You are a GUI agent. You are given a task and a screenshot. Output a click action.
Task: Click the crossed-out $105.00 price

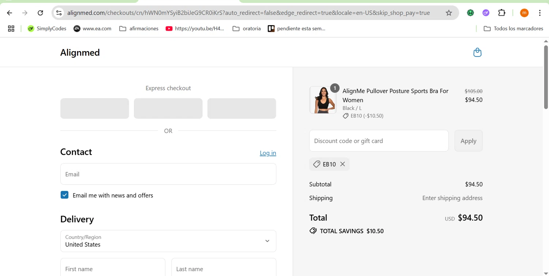coord(474,91)
